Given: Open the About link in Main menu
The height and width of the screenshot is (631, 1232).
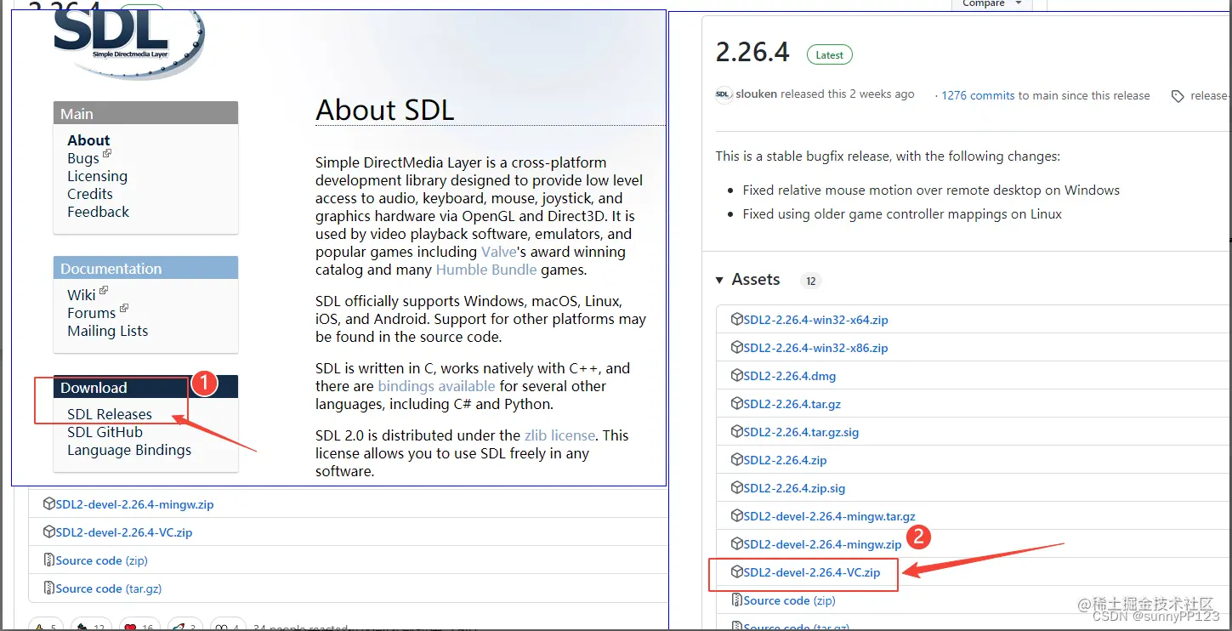Looking at the screenshot, I should (x=88, y=140).
